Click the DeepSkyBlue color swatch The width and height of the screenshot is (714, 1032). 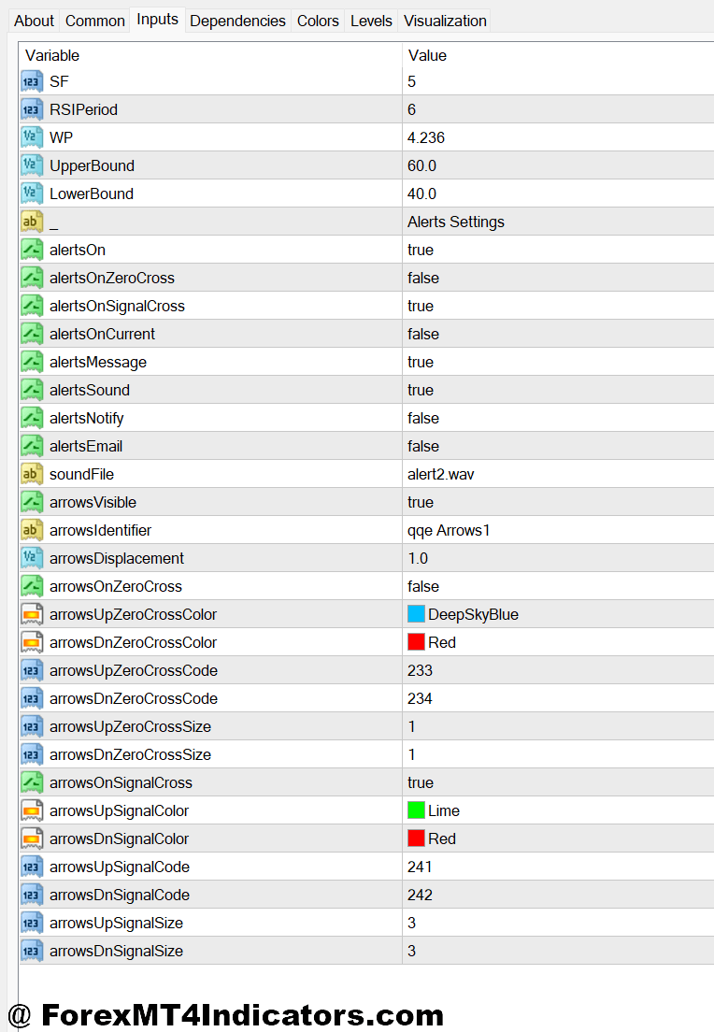(416, 614)
